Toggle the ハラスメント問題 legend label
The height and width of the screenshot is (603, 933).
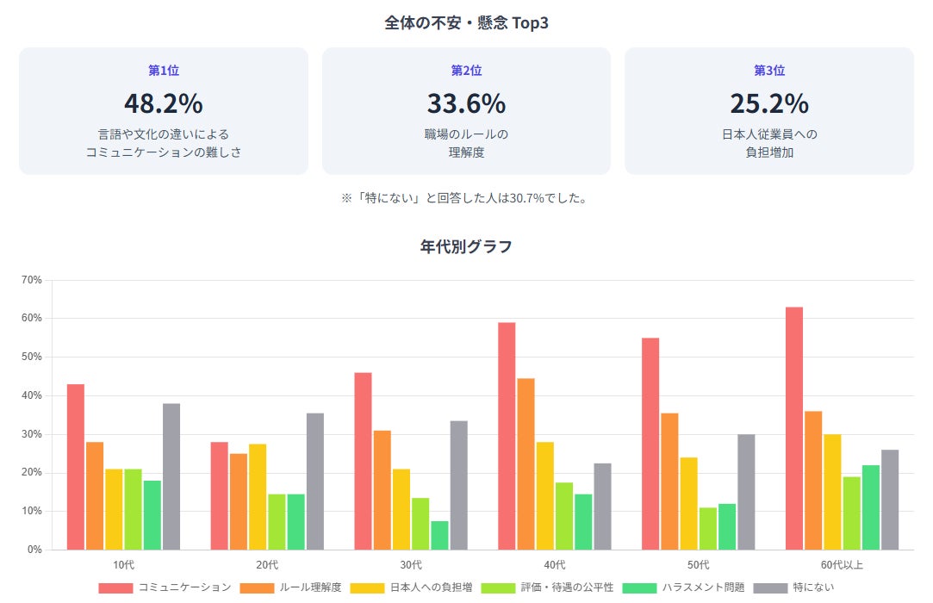pos(703,587)
